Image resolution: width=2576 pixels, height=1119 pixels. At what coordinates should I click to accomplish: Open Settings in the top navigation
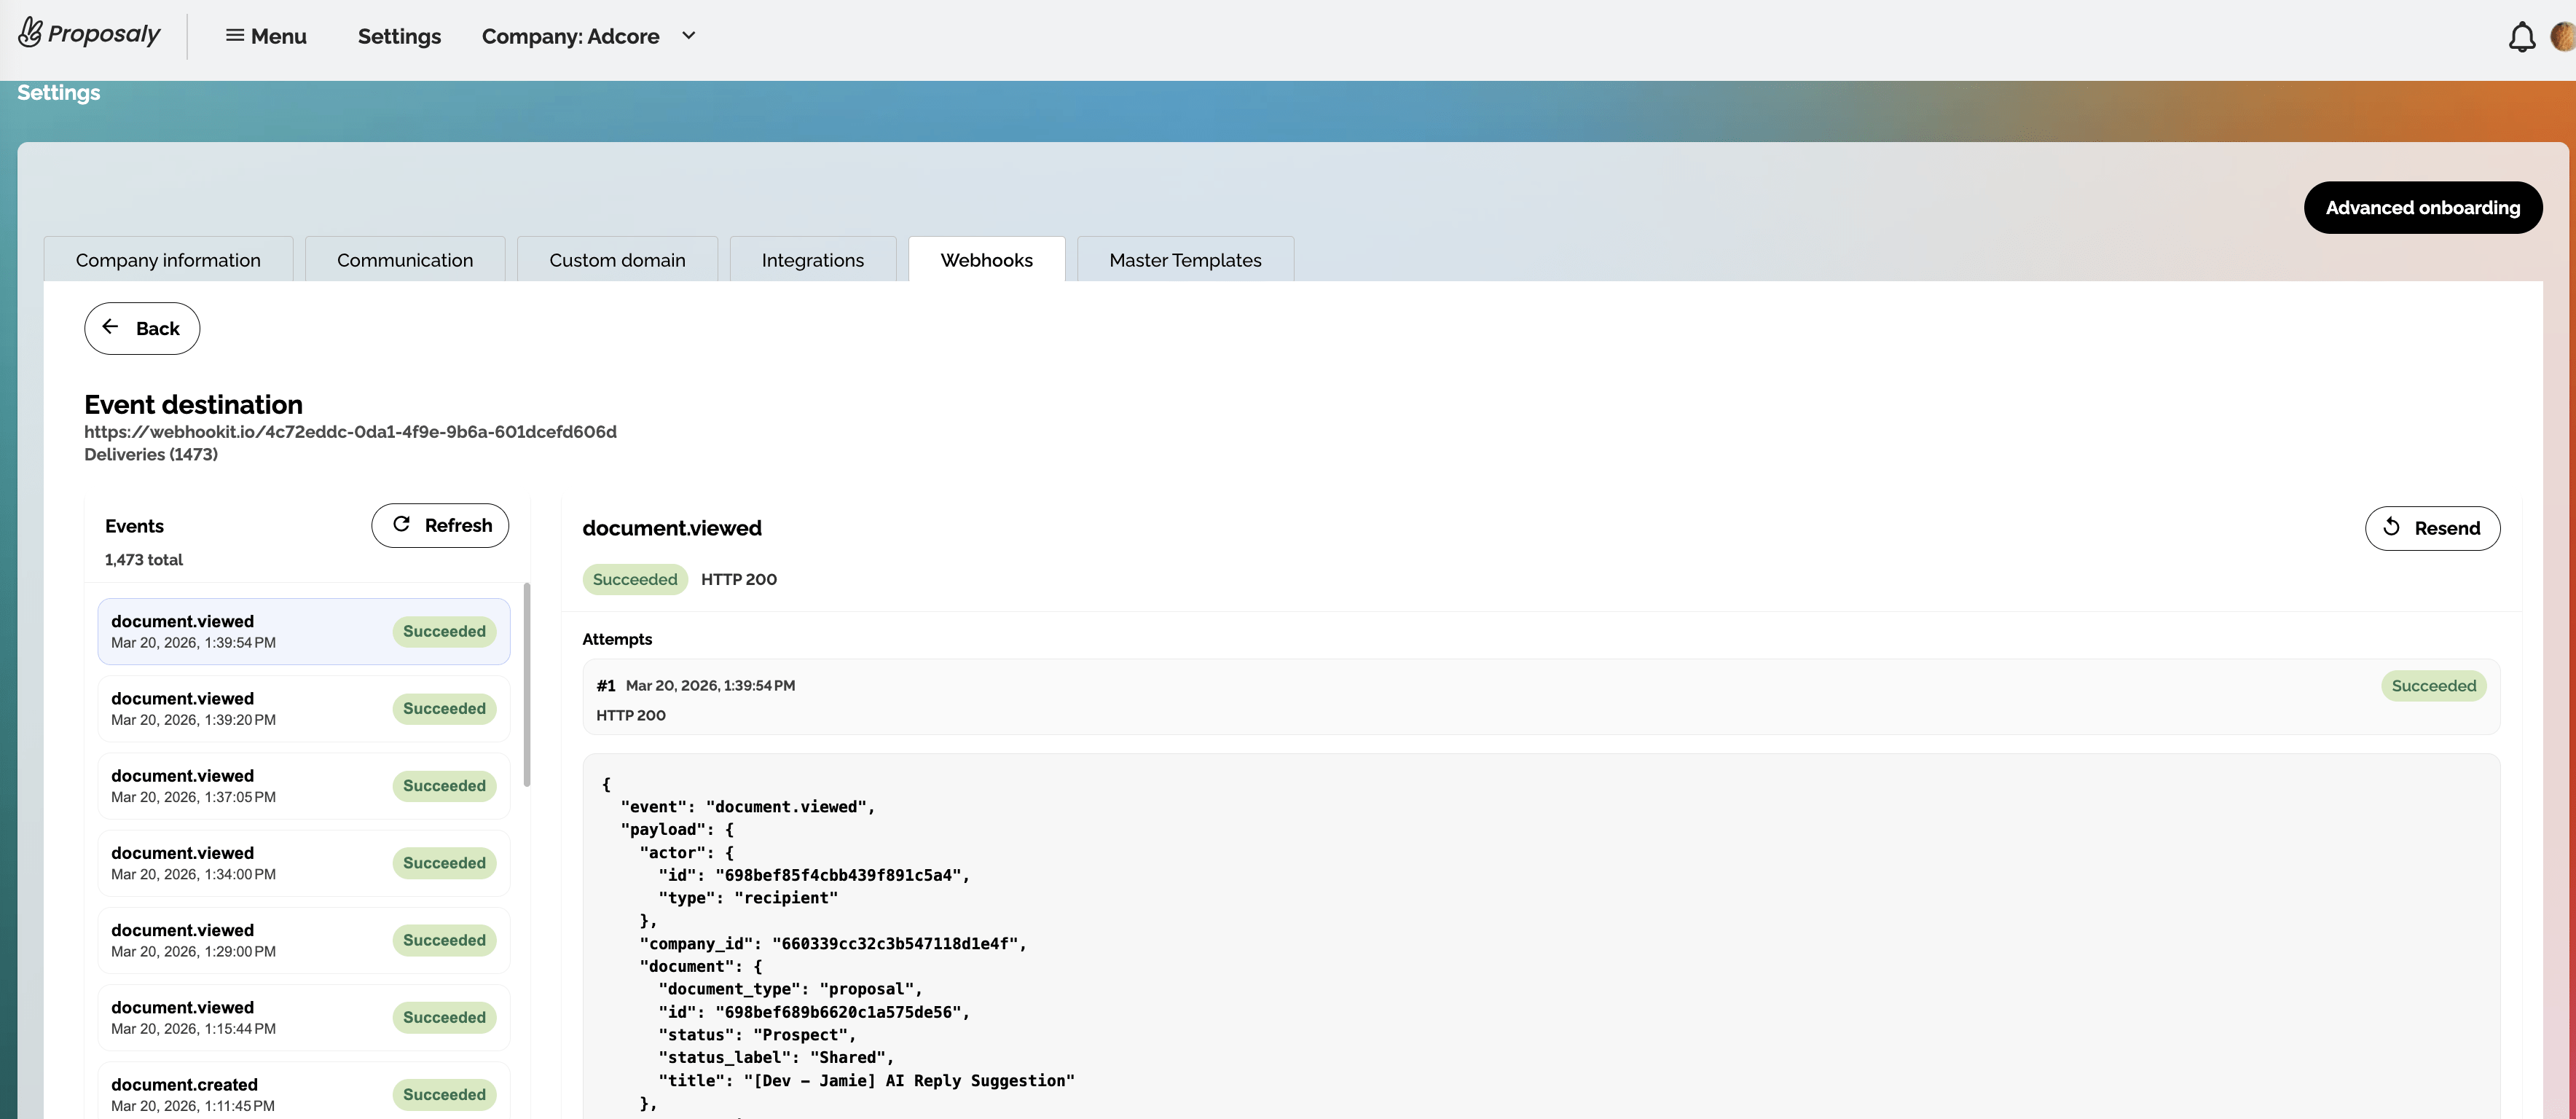pos(399,36)
